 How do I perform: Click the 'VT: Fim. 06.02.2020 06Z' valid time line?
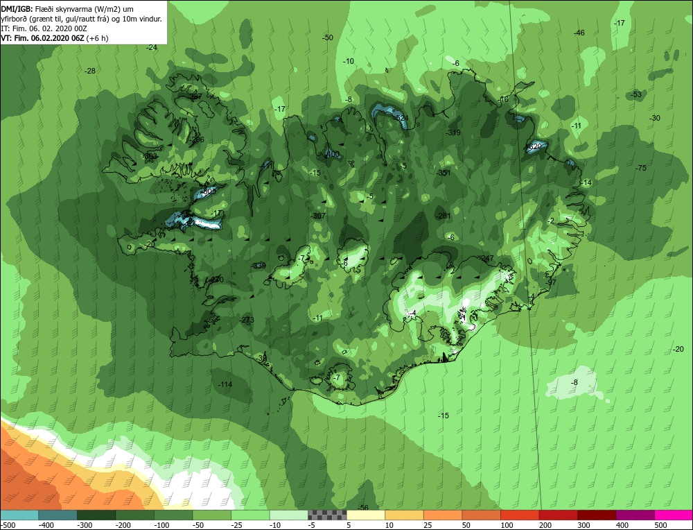42,38
